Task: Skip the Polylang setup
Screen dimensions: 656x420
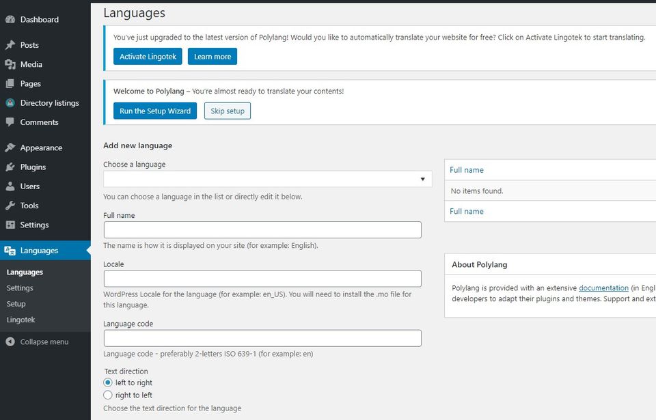Action: tap(227, 111)
